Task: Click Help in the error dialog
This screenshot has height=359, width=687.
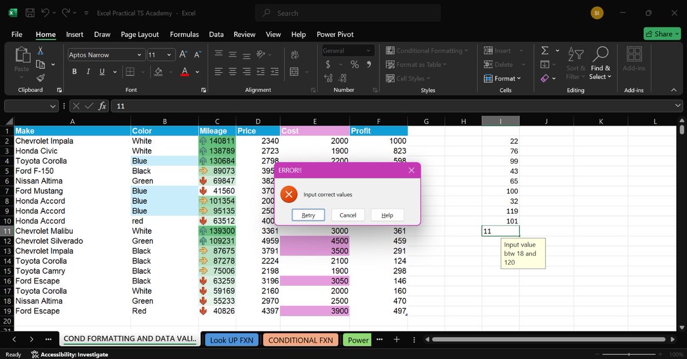Action: [387, 215]
